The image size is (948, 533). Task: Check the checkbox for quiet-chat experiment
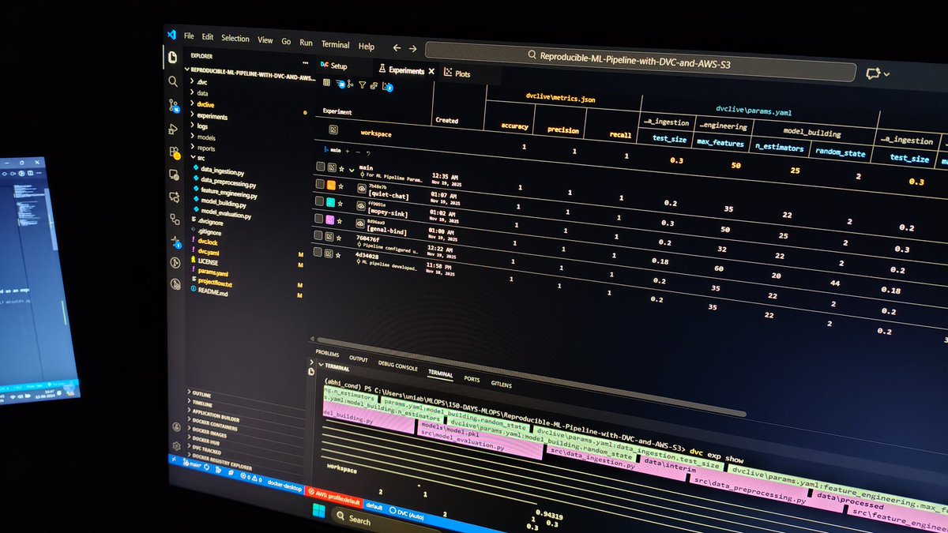pyautogui.click(x=319, y=184)
